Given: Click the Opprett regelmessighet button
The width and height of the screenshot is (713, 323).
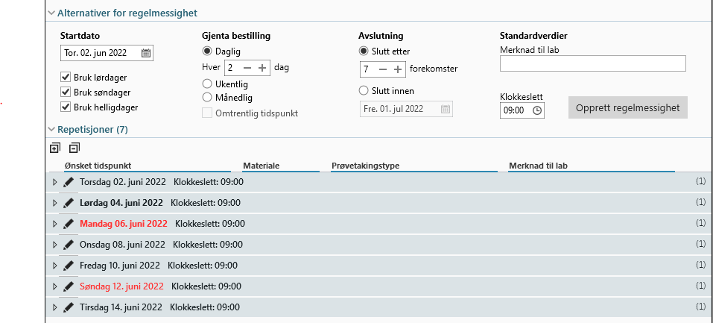Looking at the screenshot, I should (x=627, y=108).
